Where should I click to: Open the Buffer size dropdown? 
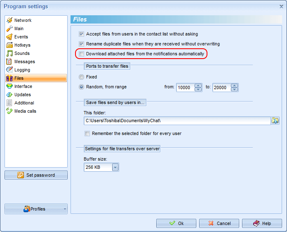[x=115, y=167]
